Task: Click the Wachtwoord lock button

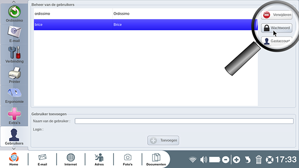Action: click(276, 28)
